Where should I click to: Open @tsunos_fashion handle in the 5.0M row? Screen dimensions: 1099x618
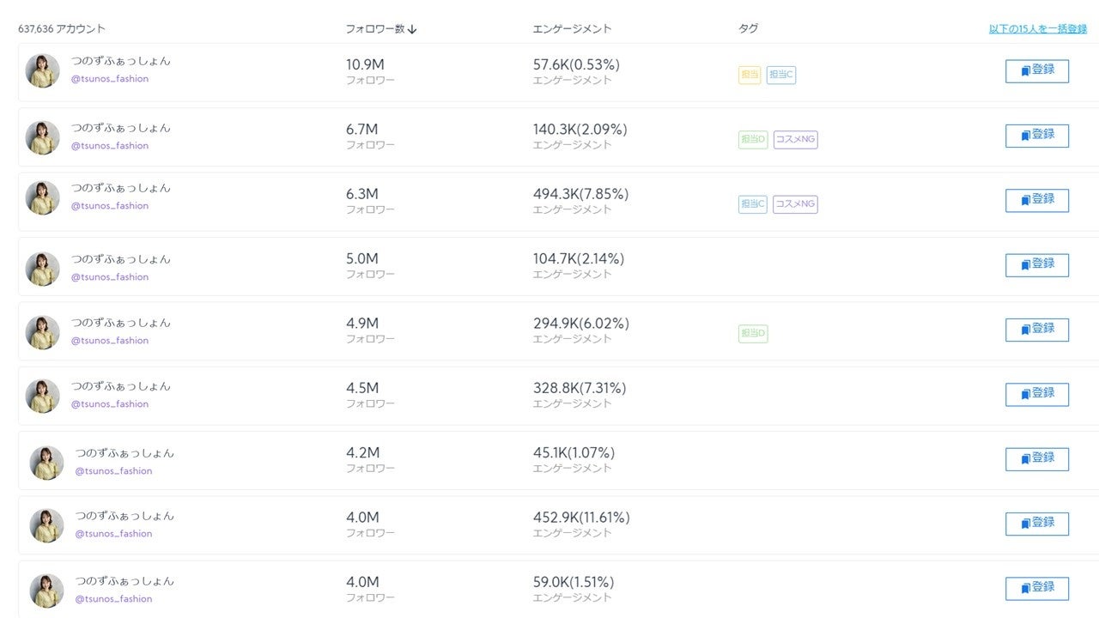coord(110,277)
